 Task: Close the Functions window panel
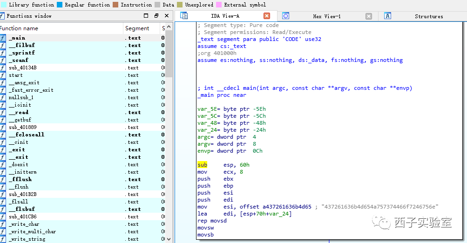coord(167,16)
